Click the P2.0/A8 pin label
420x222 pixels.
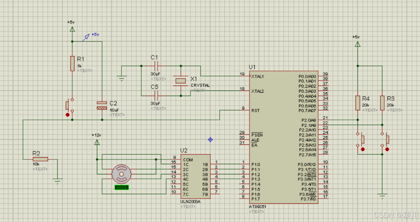point(309,120)
